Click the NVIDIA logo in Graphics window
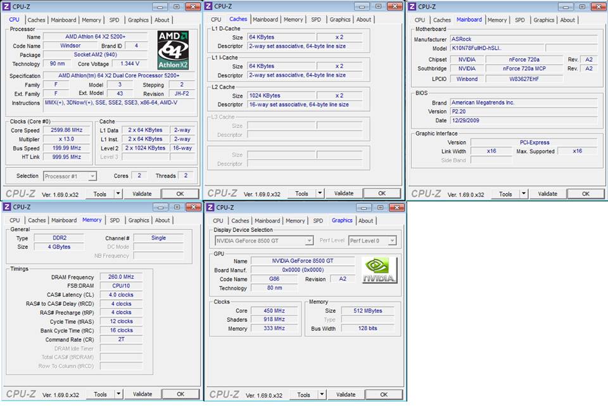The image size is (608, 418). coord(379,270)
